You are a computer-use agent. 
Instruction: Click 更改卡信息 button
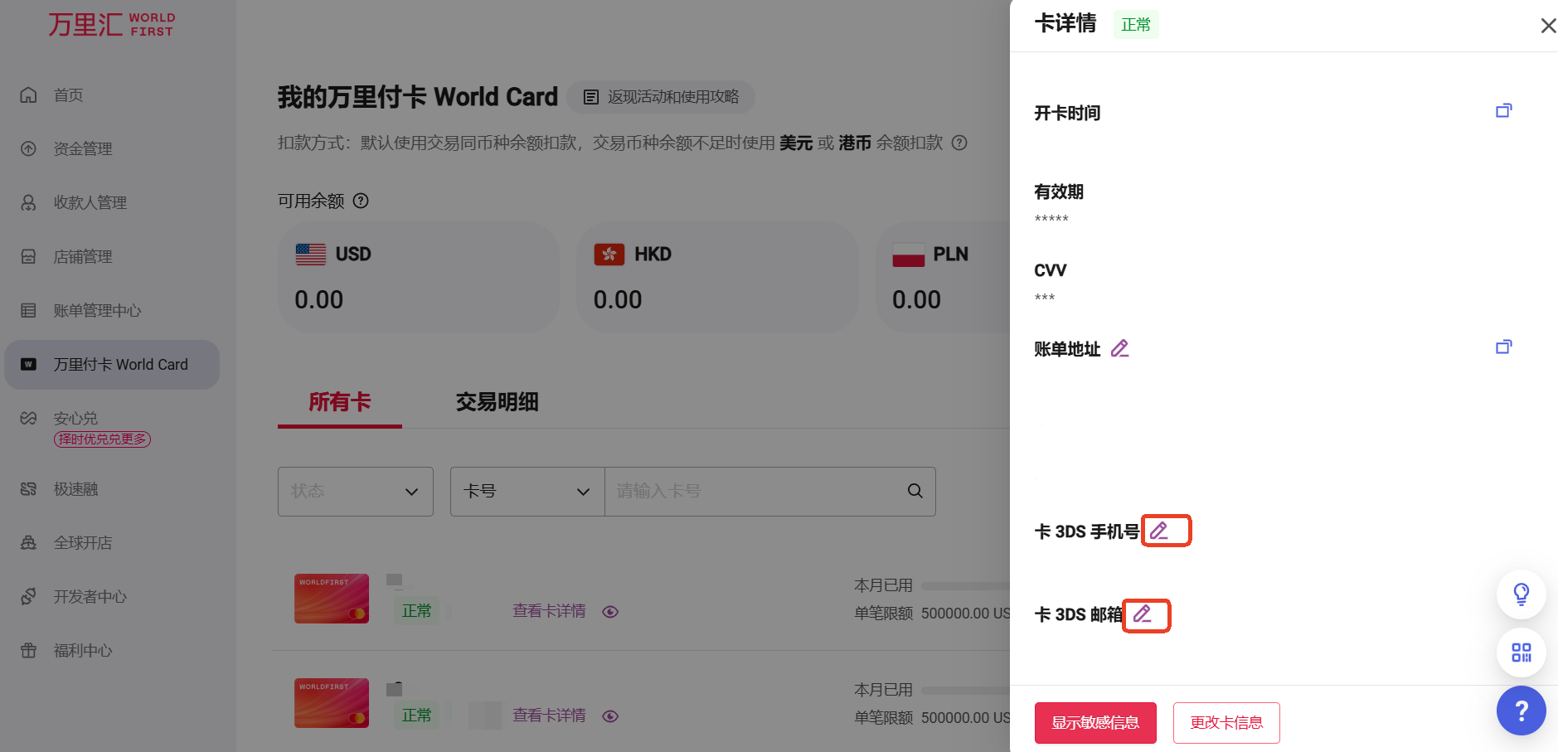(1226, 723)
